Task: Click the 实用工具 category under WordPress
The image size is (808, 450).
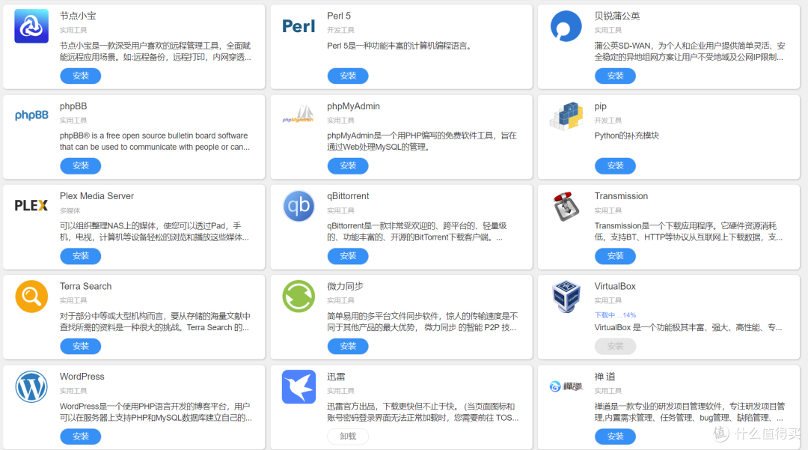Action: (x=73, y=391)
